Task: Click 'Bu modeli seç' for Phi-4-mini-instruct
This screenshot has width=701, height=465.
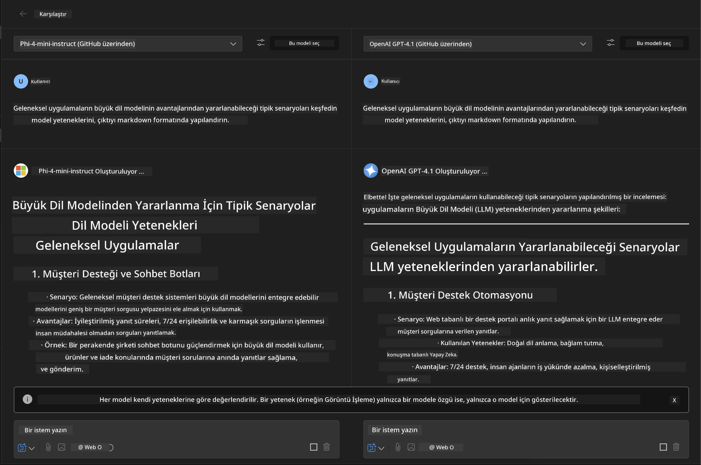Action: 304,43
